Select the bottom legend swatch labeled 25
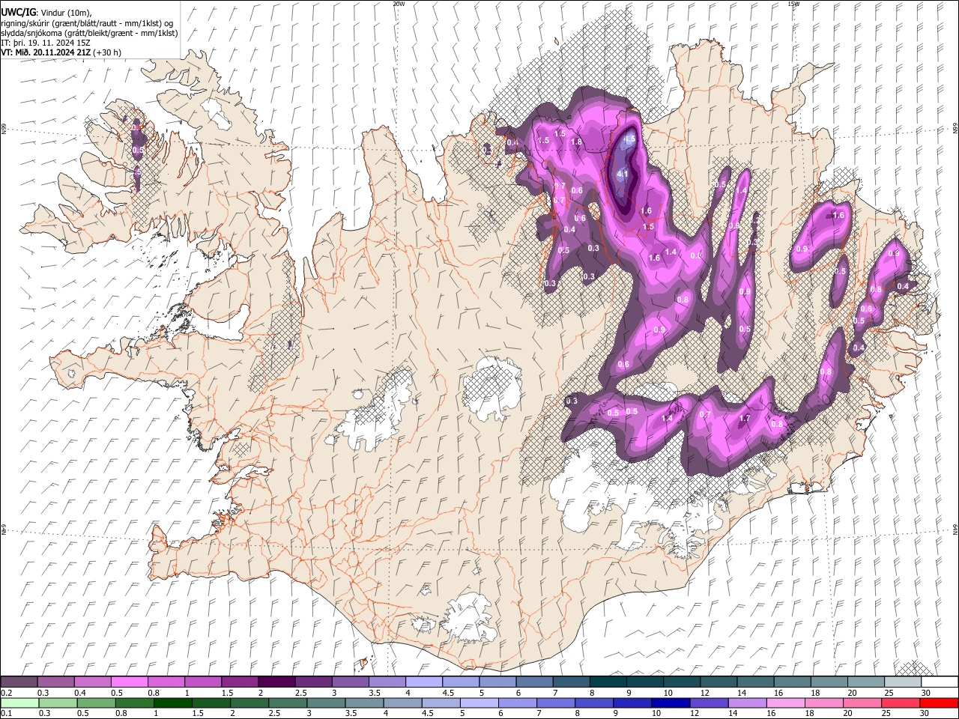959x719 pixels. pyautogui.click(x=901, y=703)
